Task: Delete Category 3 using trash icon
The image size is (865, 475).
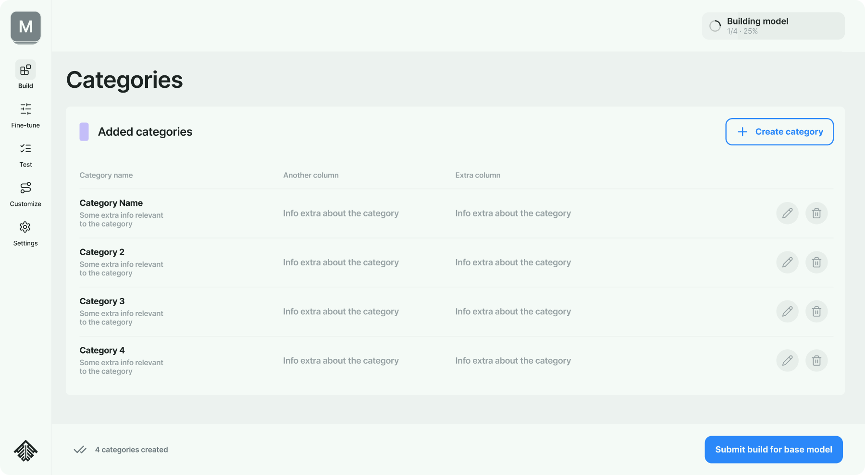Action: click(x=816, y=311)
